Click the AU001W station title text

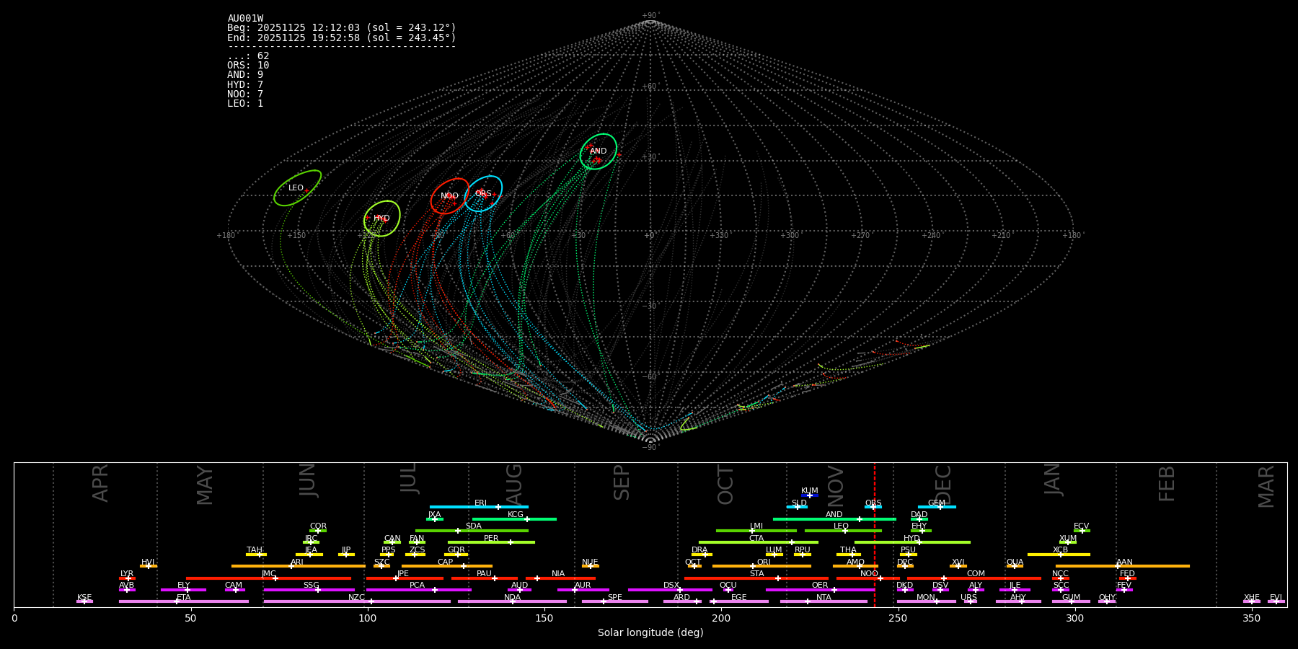coord(245,19)
